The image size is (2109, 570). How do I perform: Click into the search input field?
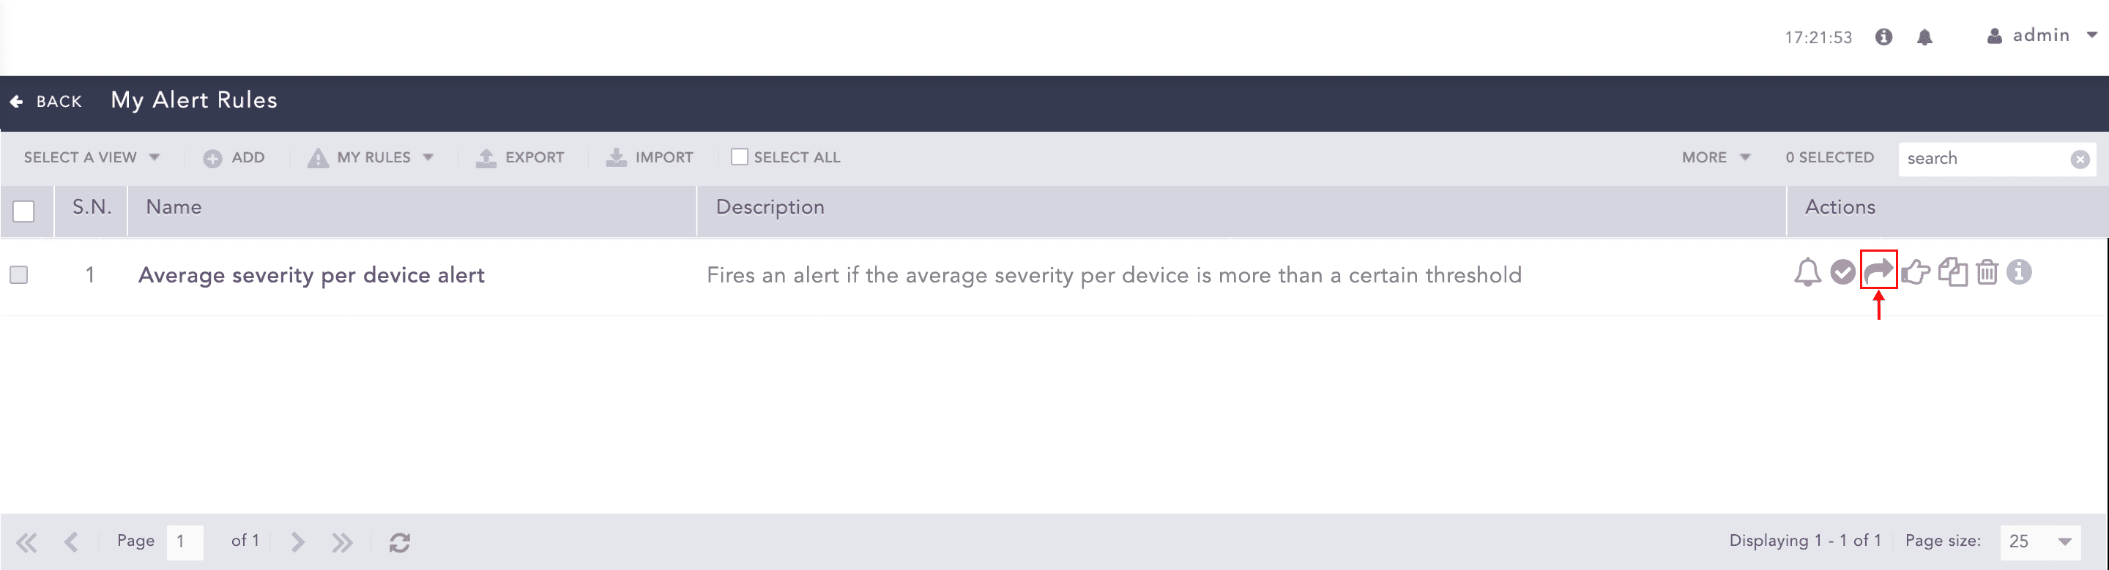tap(1983, 159)
